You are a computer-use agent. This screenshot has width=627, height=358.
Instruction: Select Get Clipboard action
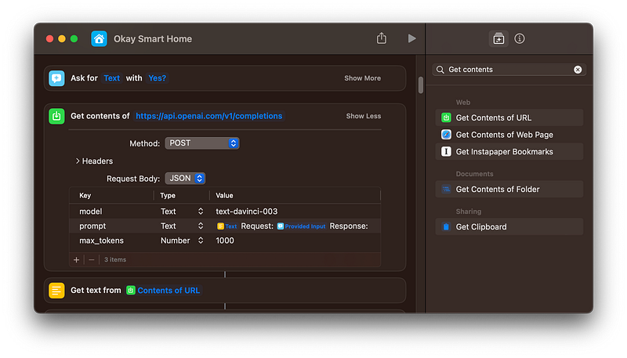(509, 226)
